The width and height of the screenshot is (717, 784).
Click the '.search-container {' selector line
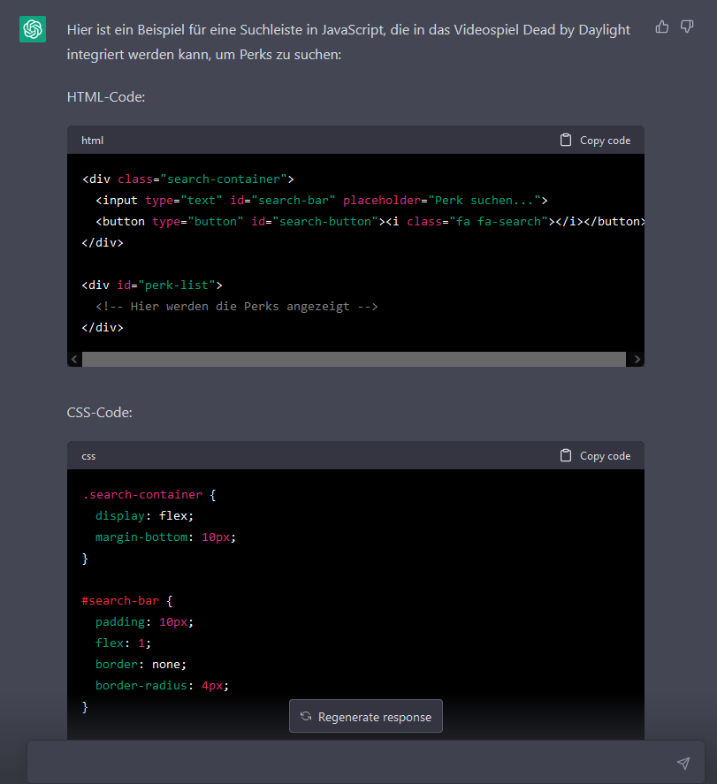tap(149, 495)
